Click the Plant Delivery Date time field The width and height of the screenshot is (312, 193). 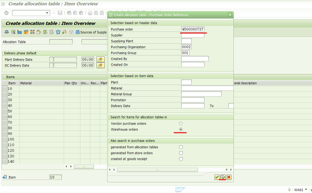88,59
